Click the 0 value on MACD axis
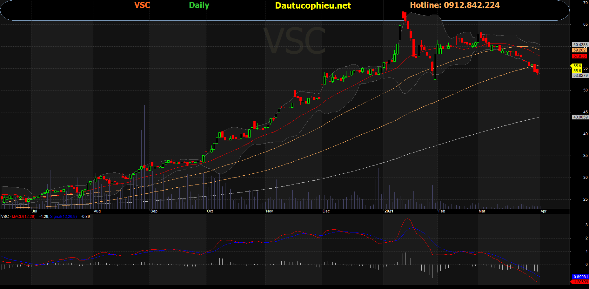589x289 pixels. coord(586,265)
